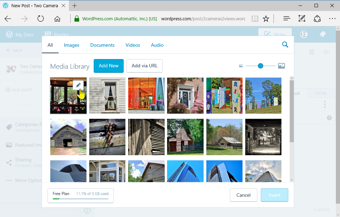The height and width of the screenshot is (217, 340).
Task: Click the browser favorites star icon
Action: 266,19
